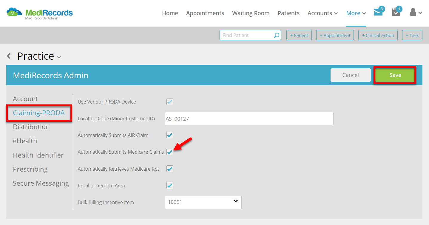Click the Location Code input field
Screen dimensions: 429x225
pyautogui.click(x=249, y=119)
